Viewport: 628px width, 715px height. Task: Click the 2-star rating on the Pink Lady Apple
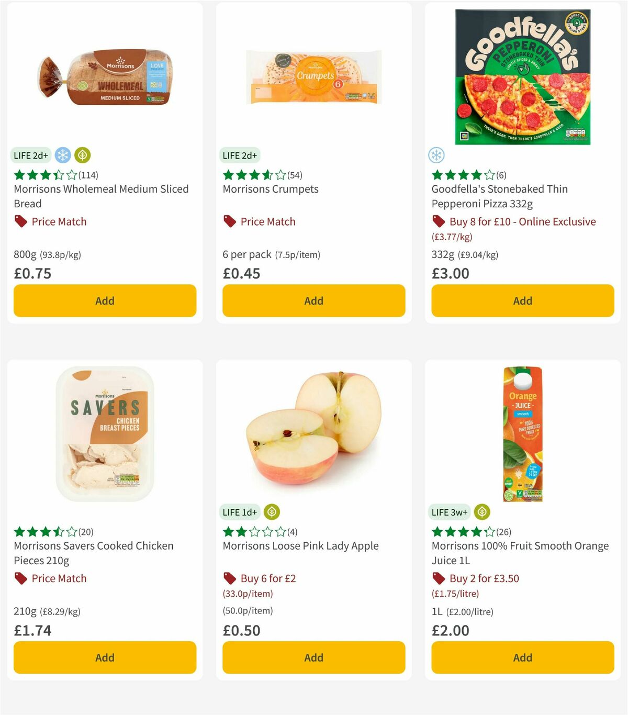253,531
